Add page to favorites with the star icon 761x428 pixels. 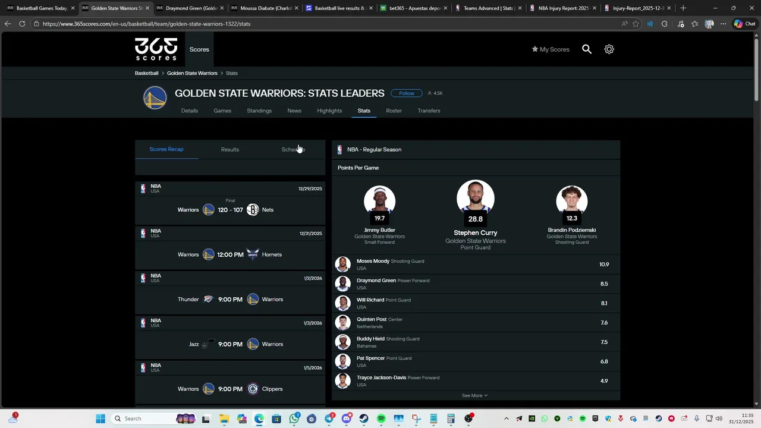pyautogui.click(x=636, y=24)
